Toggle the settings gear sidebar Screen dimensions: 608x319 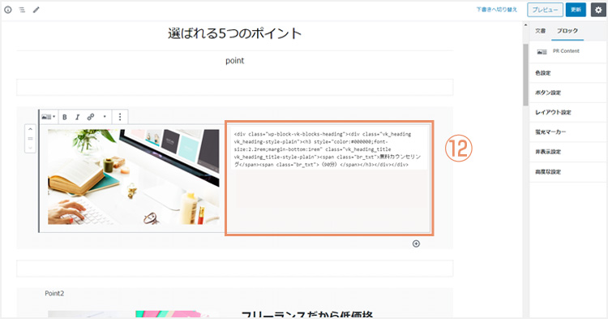598,10
